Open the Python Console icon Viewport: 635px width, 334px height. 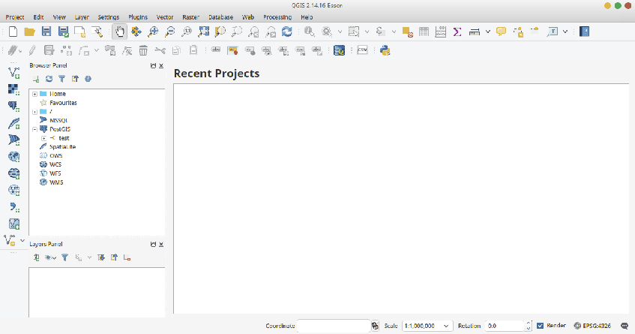(385, 50)
